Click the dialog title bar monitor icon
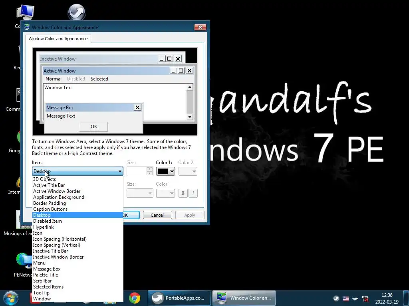Image resolution: width=409 pixels, height=306 pixels. pyautogui.click(x=27, y=27)
